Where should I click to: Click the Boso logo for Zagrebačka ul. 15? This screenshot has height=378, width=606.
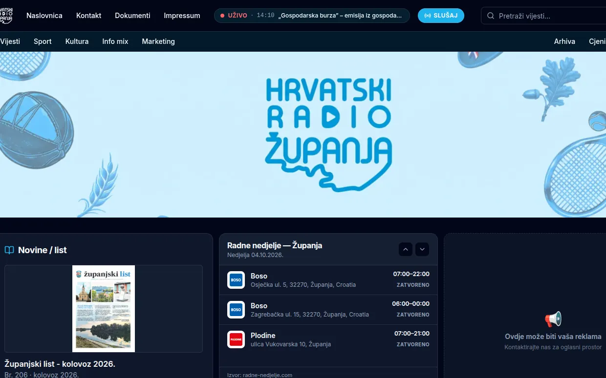[x=236, y=310]
